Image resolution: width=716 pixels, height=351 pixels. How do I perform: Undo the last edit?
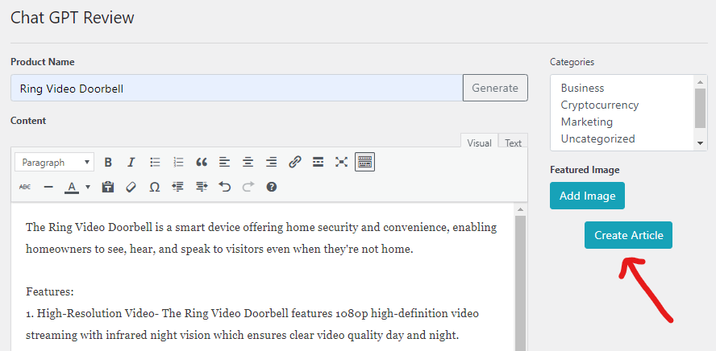point(225,187)
